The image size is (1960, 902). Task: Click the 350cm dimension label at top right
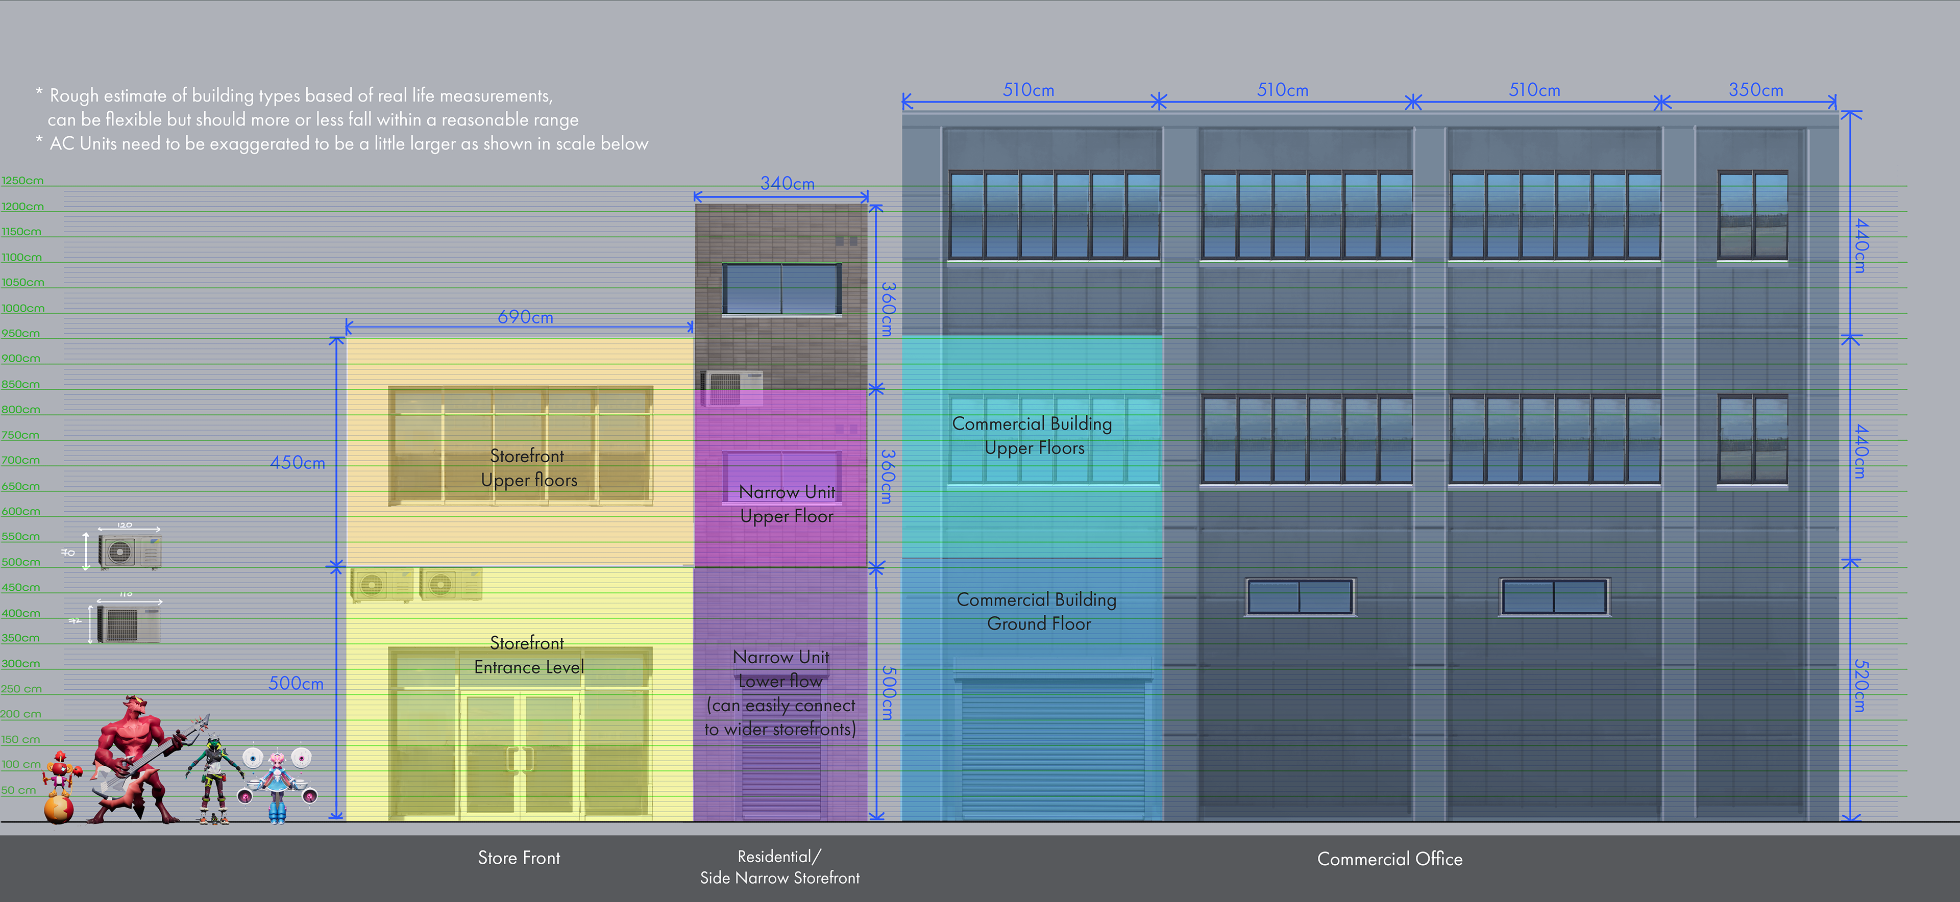point(1755,90)
